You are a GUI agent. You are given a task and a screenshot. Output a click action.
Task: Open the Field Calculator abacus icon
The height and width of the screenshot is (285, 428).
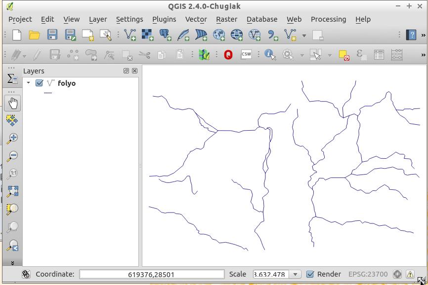coord(396,55)
